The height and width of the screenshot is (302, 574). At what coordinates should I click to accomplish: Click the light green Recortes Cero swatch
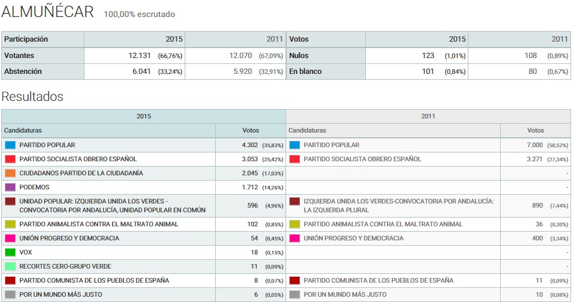point(10,266)
